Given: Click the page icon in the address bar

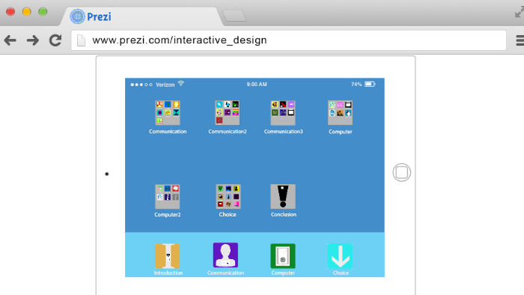Looking at the screenshot, I should (81, 40).
